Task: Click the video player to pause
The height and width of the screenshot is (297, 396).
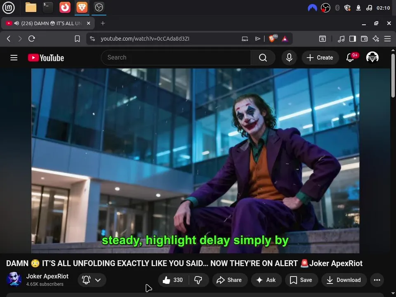Action: point(195,160)
